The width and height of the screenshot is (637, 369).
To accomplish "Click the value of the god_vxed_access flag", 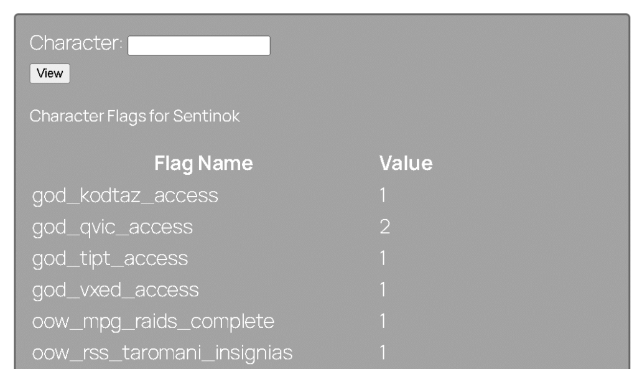I will coord(383,290).
